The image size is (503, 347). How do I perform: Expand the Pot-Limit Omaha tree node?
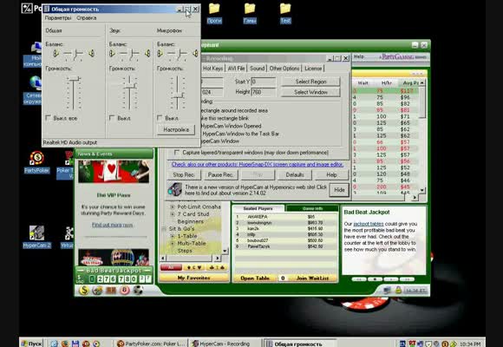pos(173,206)
